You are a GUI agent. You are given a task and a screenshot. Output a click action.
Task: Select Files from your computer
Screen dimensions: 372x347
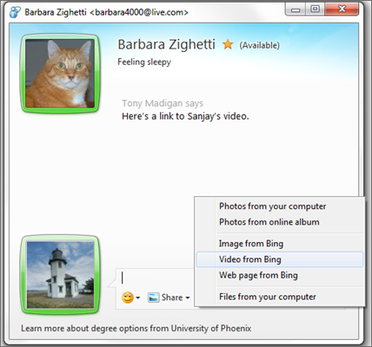pyautogui.click(x=280, y=297)
